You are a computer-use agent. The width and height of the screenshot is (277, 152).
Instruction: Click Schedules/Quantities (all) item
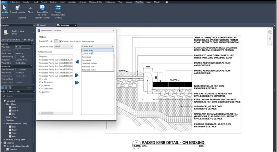(18, 146)
